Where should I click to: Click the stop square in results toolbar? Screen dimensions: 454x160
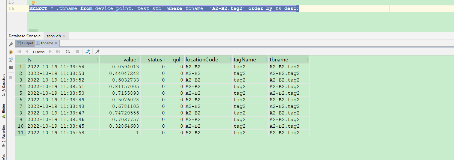77,52
